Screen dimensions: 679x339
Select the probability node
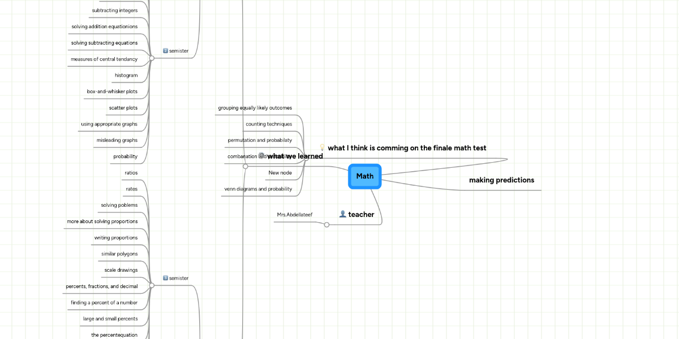point(126,157)
